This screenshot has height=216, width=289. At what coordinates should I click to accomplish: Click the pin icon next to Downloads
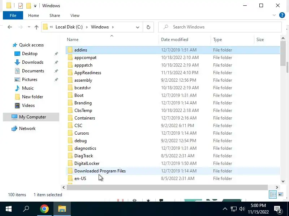pos(56,62)
